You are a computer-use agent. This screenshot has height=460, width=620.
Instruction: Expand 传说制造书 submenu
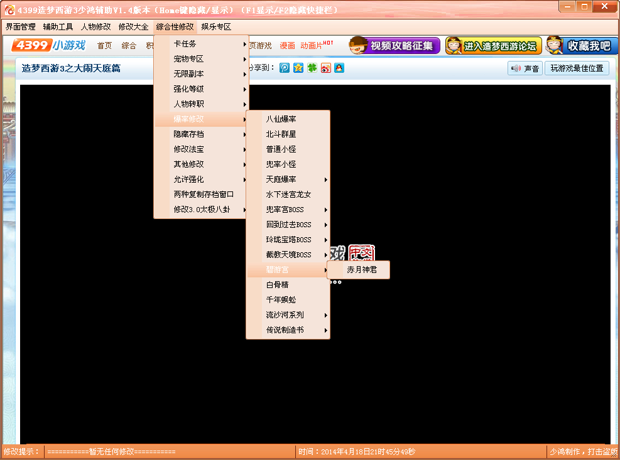point(288,329)
